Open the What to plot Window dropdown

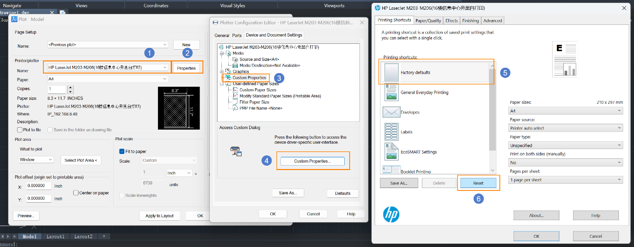click(51, 160)
